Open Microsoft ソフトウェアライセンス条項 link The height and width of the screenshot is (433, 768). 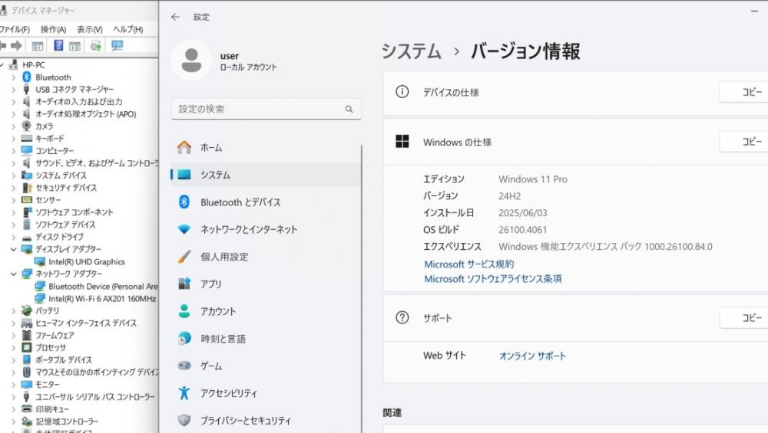pos(493,279)
